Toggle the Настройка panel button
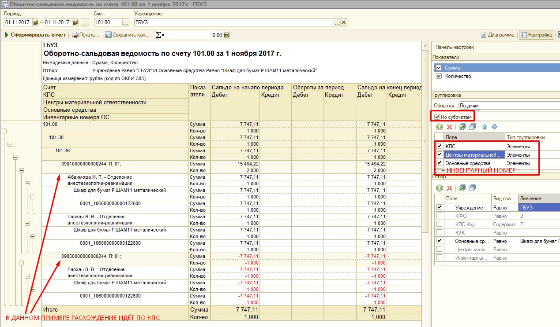560x327 pixels. tap(536, 35)
